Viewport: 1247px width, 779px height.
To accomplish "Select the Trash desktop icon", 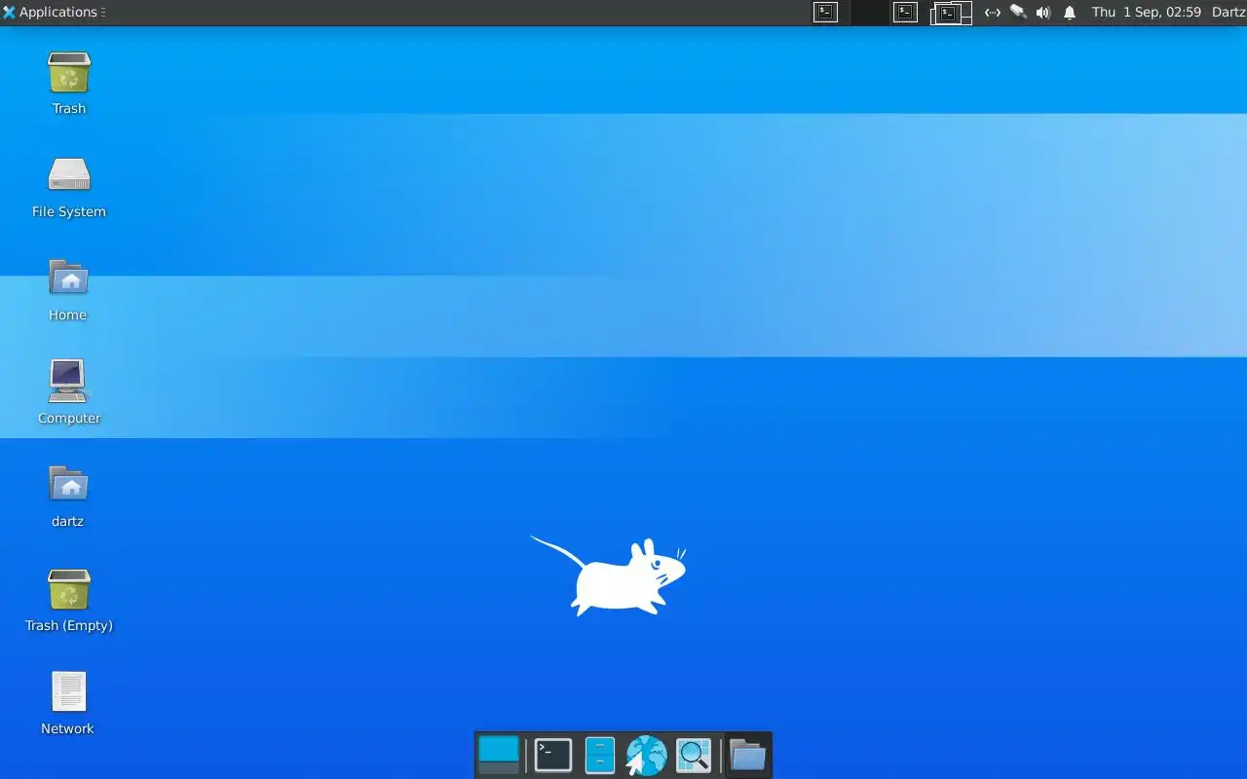I will point(69,73).
